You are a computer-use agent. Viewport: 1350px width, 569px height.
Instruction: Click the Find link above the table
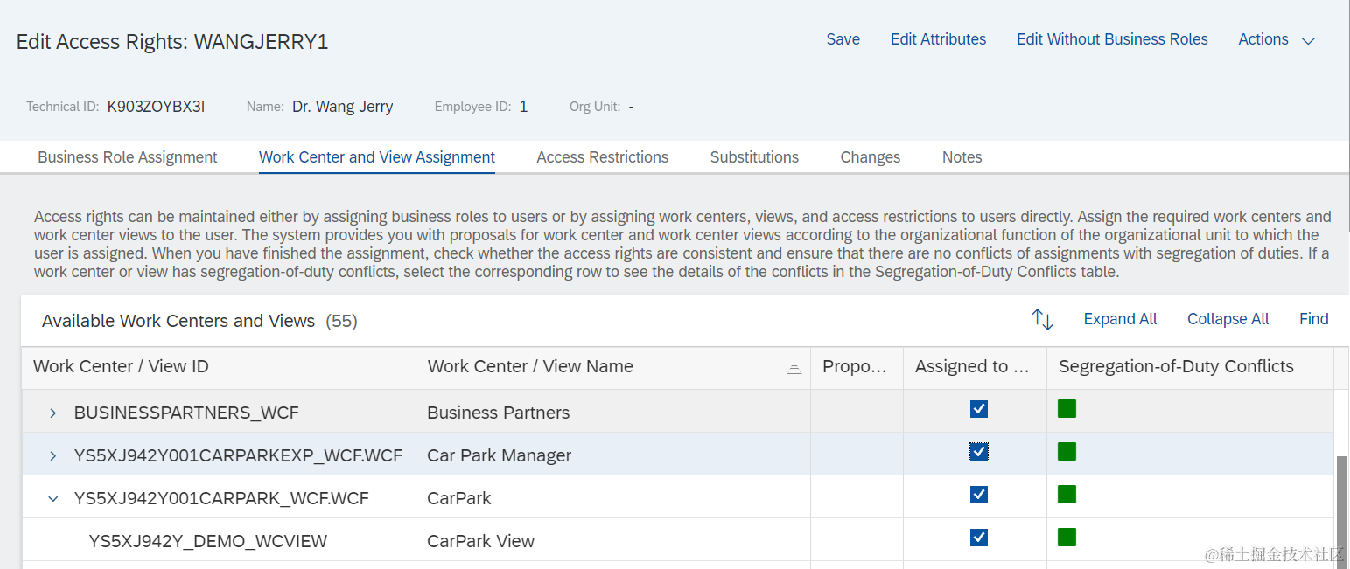point(1313,319)
